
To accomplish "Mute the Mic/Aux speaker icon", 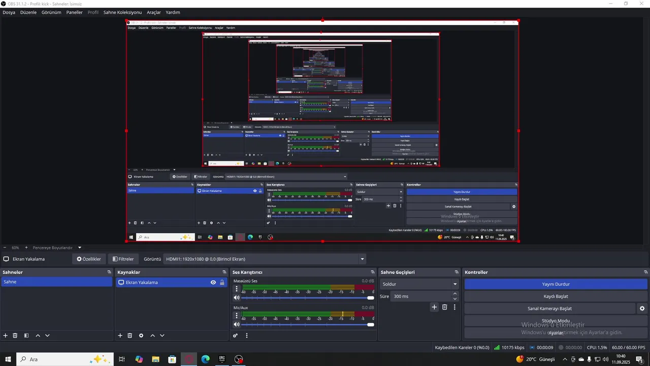I will (237, 324).
